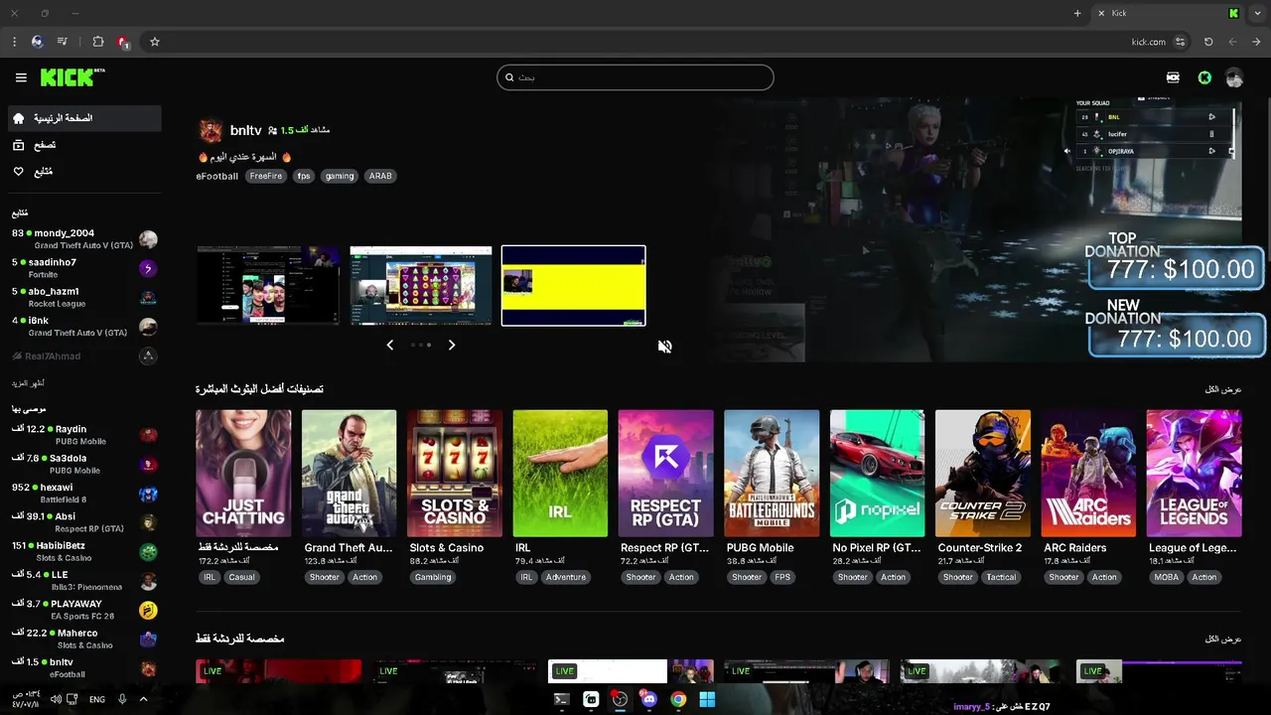The width and height of the screenshot is (1271, 715).
Task: Open the Grand Theft Auto category card
Action: 350,474
